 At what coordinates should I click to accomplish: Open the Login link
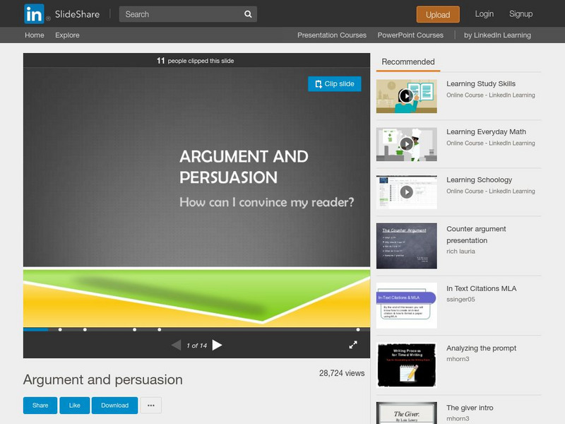(484, 13)
